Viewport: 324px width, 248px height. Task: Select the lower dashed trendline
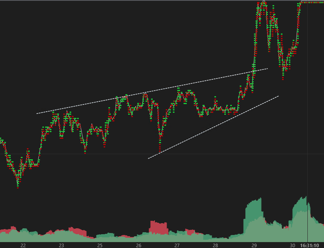tap(213, 127)
